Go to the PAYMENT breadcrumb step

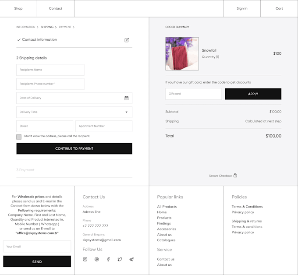(65, 27)
